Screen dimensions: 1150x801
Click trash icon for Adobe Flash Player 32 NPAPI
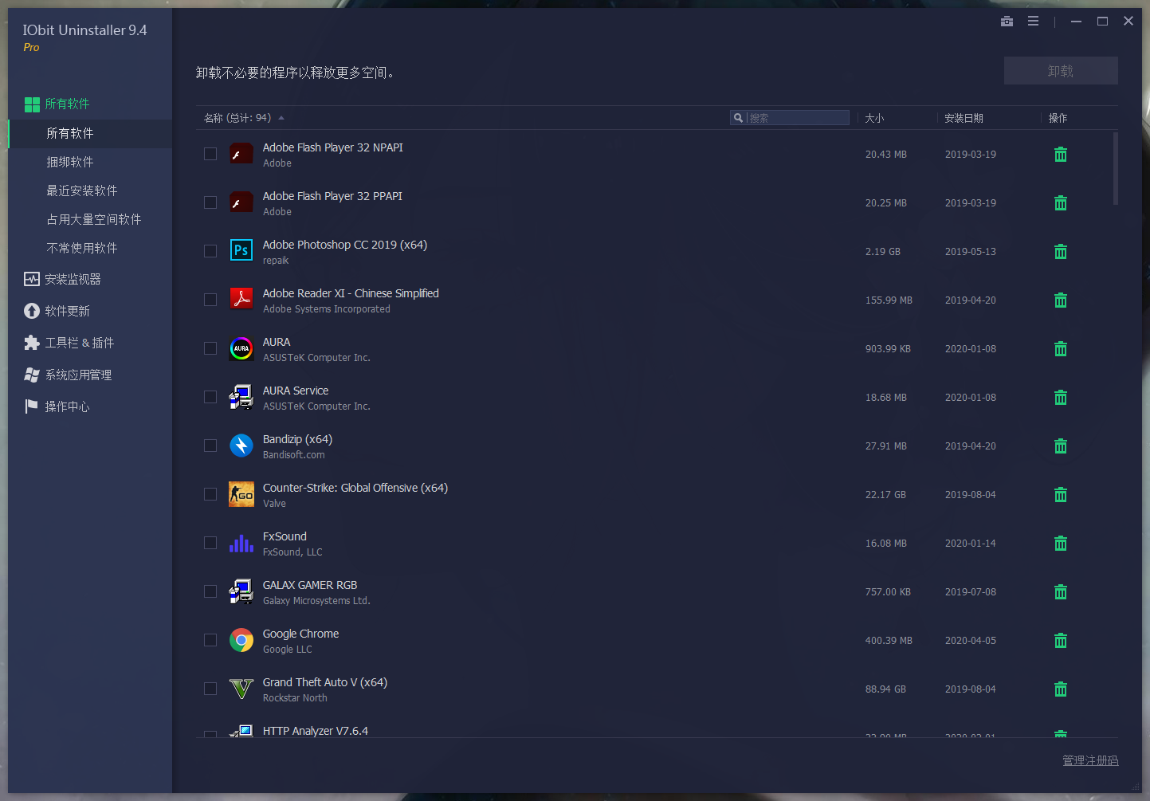pos(1061,155)
